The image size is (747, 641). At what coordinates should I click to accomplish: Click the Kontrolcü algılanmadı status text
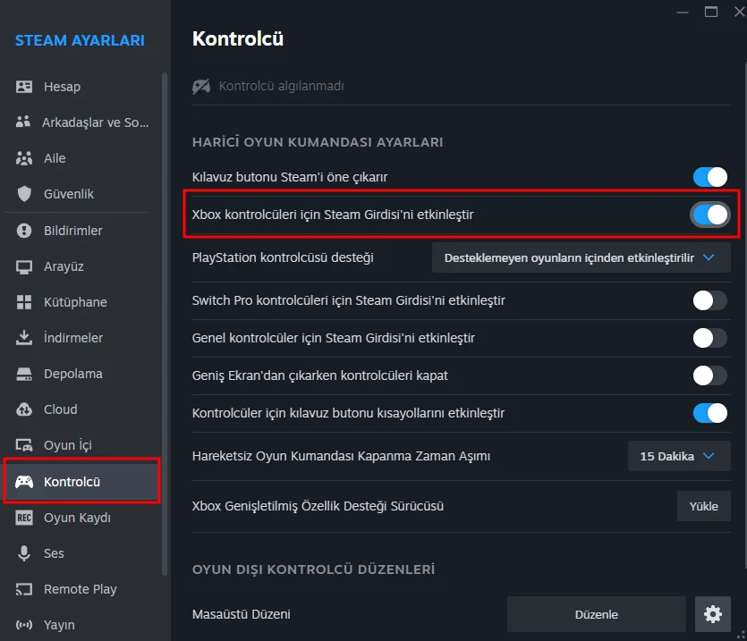tap(281, 86)
